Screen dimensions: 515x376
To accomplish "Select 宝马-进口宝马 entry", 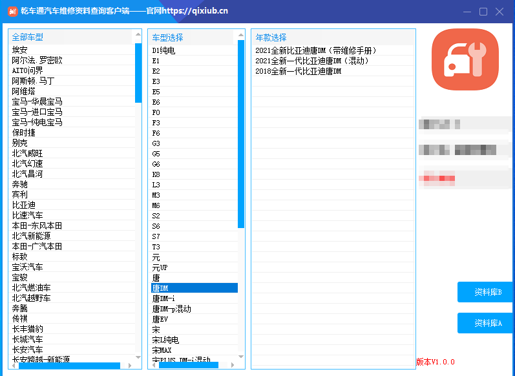I will coord(72,112).
